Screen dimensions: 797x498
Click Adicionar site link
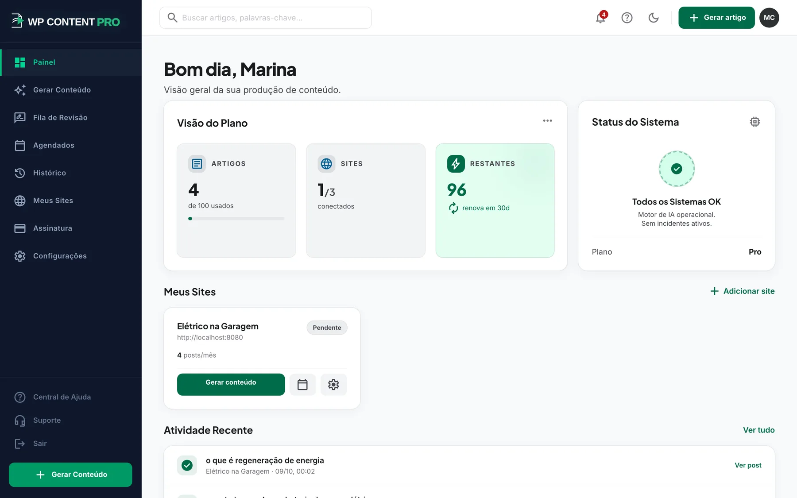tap(743, 291)
